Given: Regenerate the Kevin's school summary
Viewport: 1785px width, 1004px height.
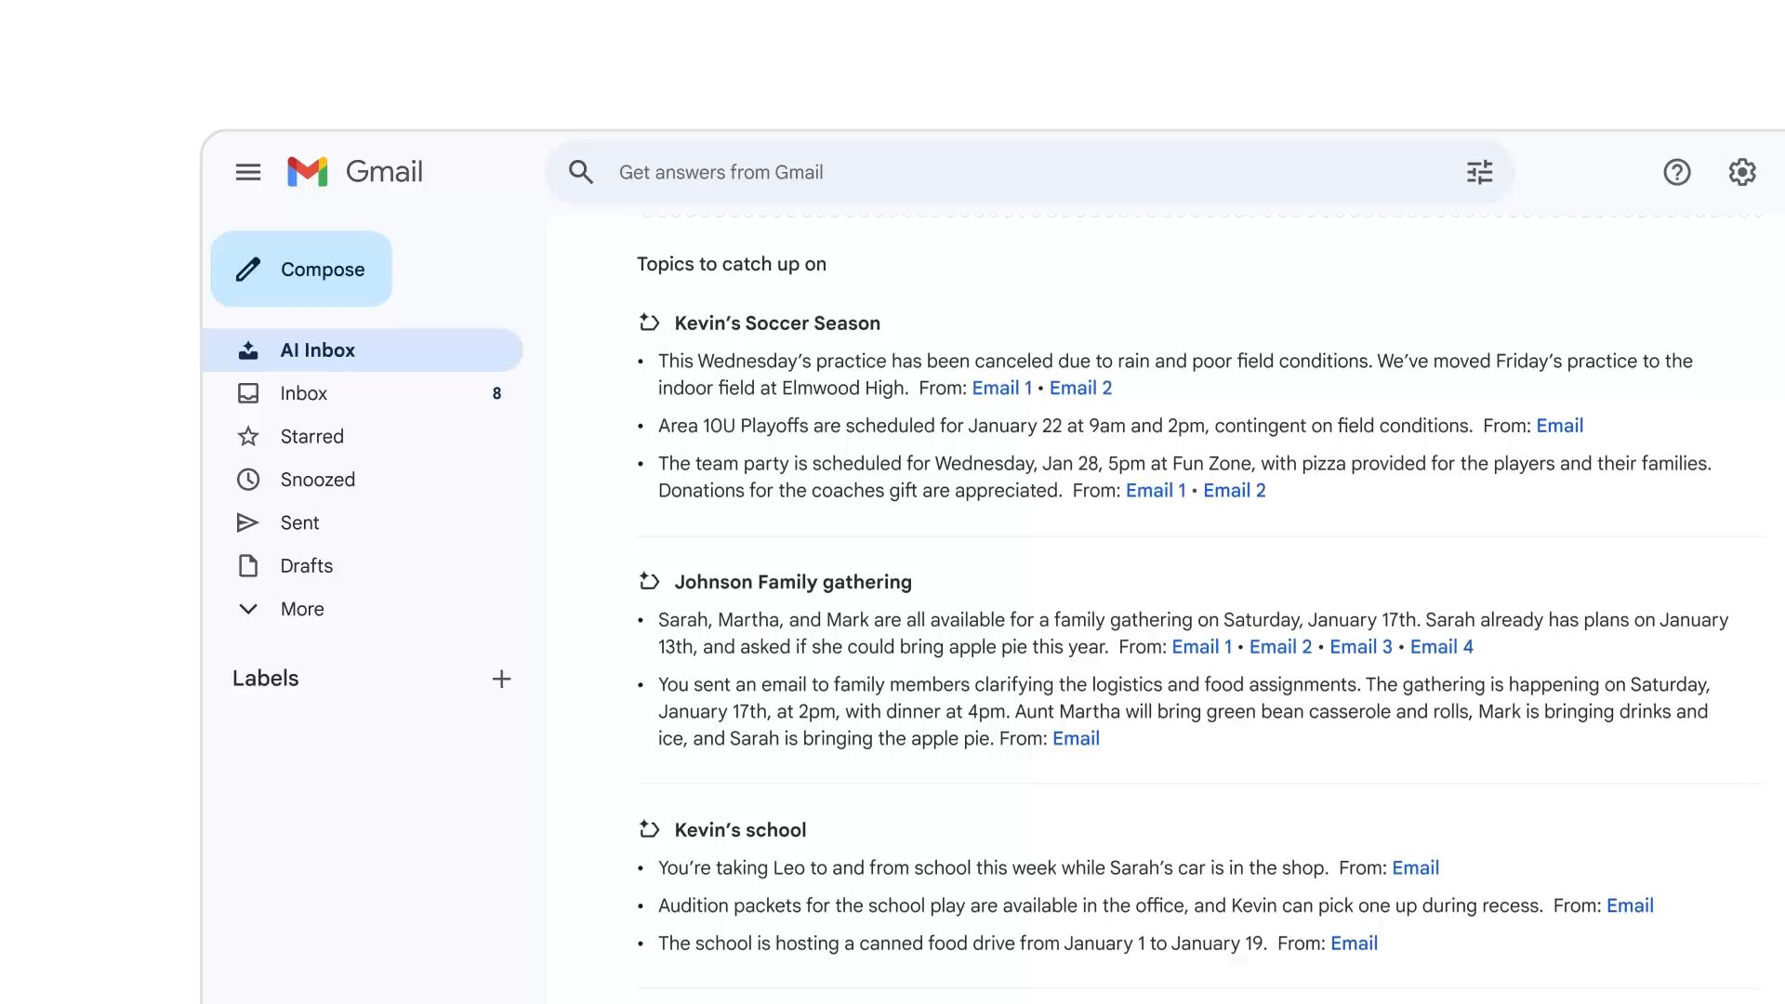Looking at the screenshot, I should coord(649,829).
